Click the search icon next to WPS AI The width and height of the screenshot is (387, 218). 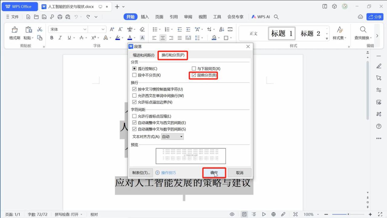[x=276, y=17]
